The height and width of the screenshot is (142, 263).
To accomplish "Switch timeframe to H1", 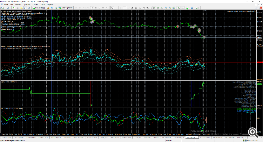I will pyautogui.click(x=92, y=8).
